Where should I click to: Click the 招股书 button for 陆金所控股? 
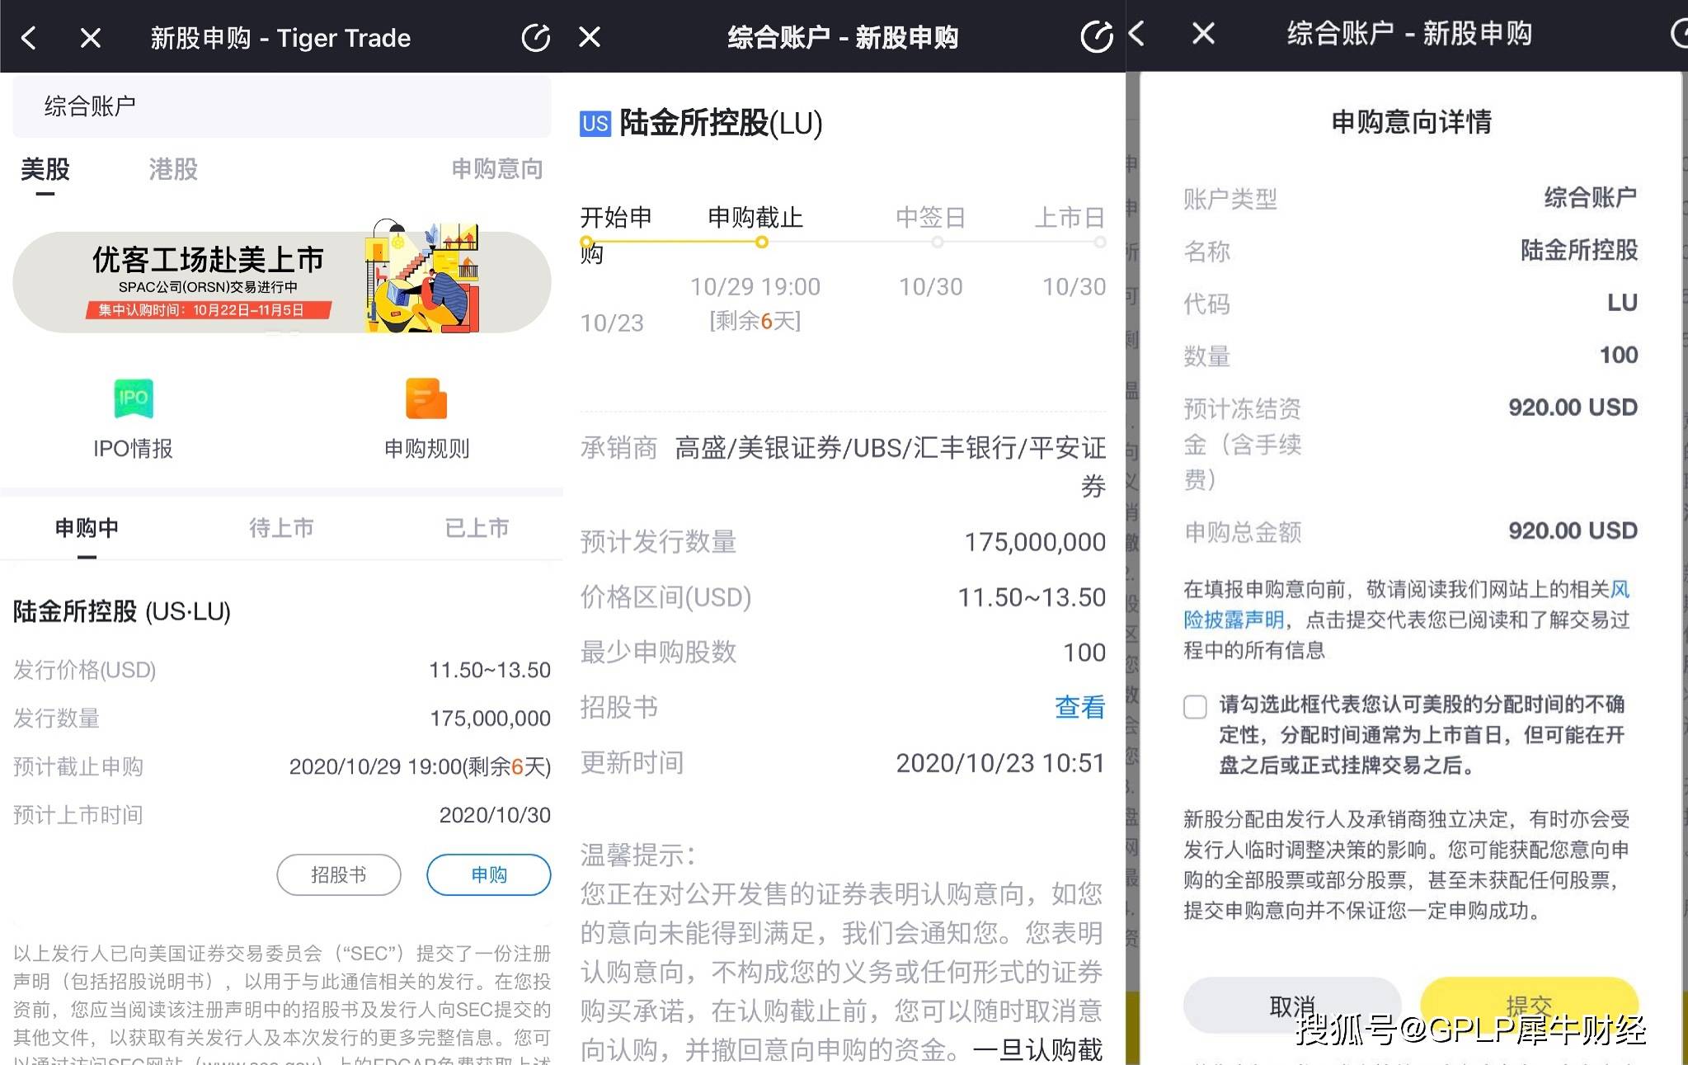339,874
